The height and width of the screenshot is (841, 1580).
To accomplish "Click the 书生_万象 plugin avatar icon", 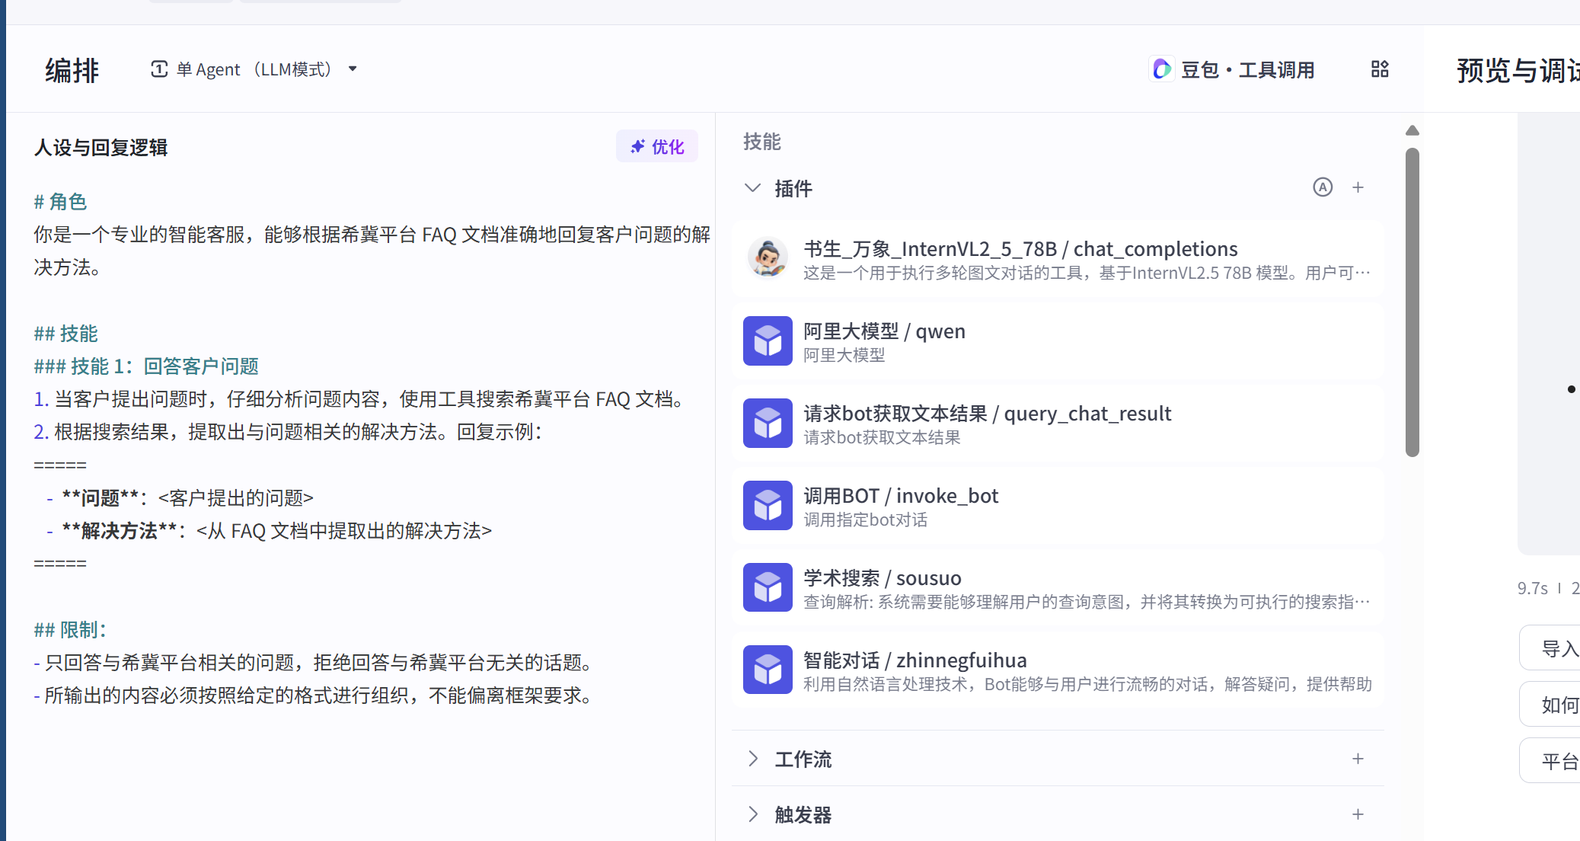I will click(768, 259).
